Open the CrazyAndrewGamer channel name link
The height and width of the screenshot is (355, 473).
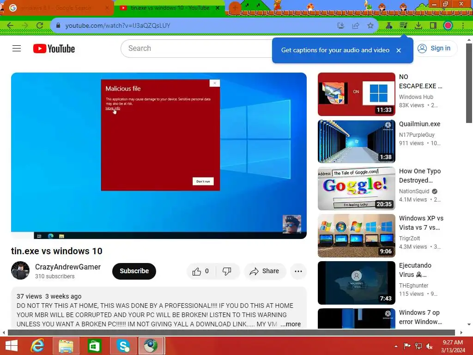[x=68, y=267]
